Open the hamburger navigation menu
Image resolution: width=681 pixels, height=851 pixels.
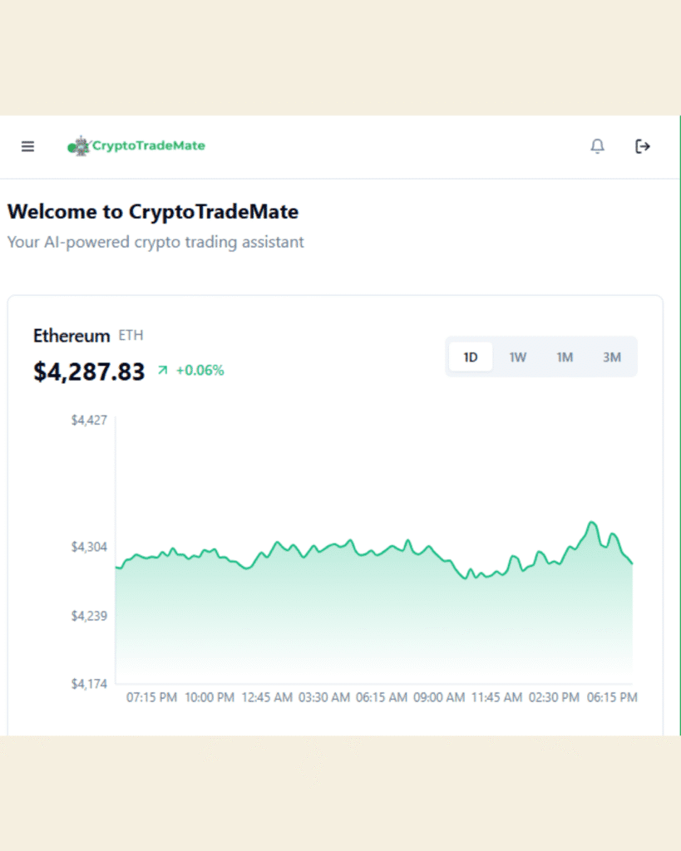pos(27,146)
